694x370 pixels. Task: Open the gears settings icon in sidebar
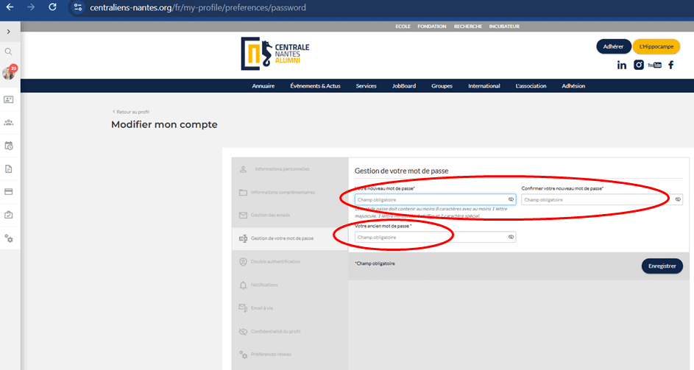click(x=9, y=238)
